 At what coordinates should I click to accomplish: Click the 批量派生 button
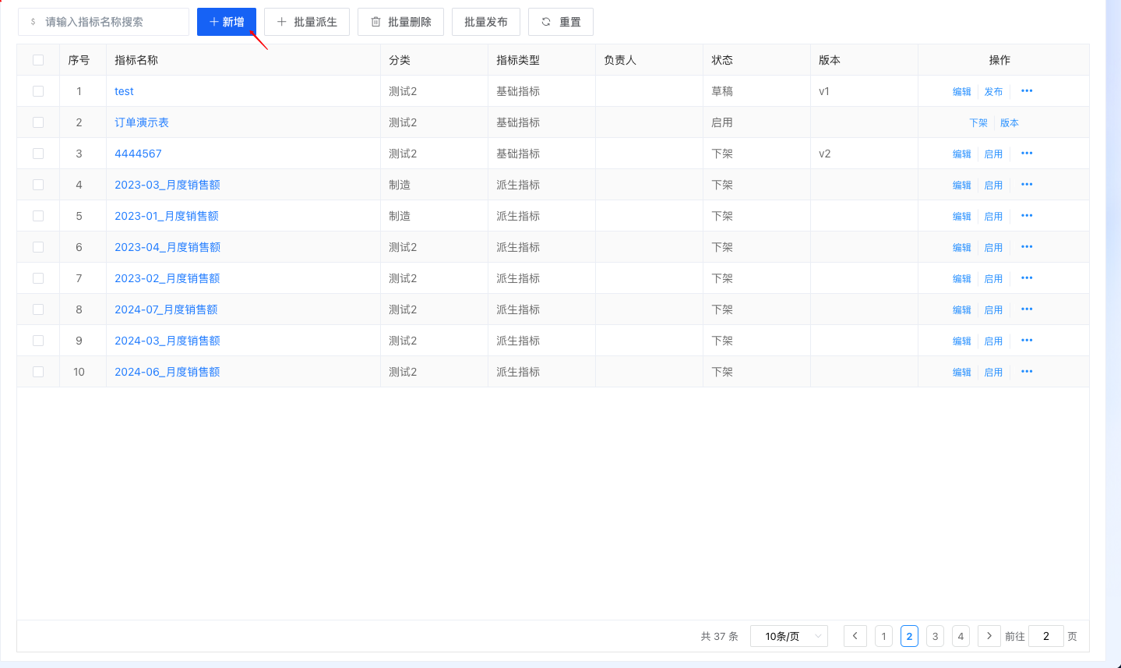click(306, 22)
